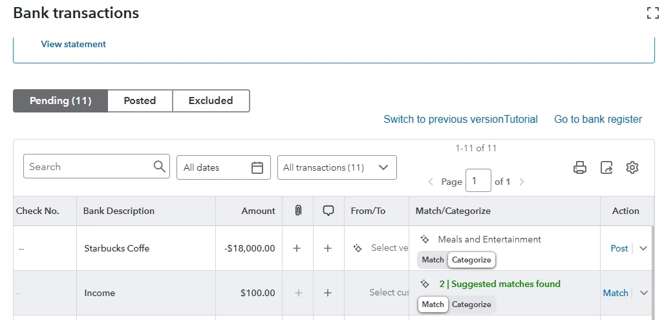Click the print transactions icon
The height and width of the screenshot is (320, 664).
[x=580, y=167]
